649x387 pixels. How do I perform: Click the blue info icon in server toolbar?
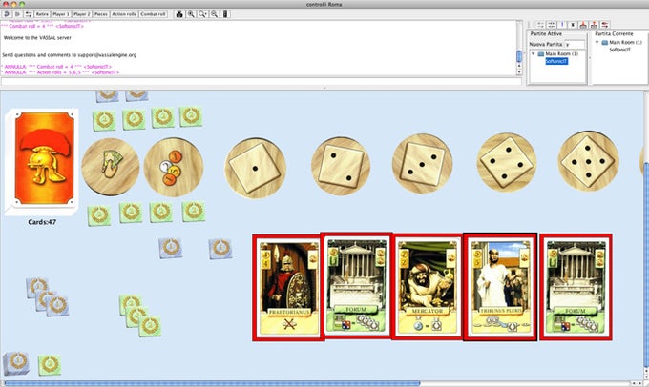tap(562, 25)
